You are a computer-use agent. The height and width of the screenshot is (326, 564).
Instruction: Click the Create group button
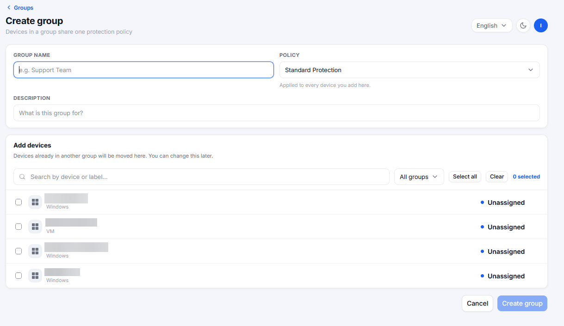coord(522,303)
